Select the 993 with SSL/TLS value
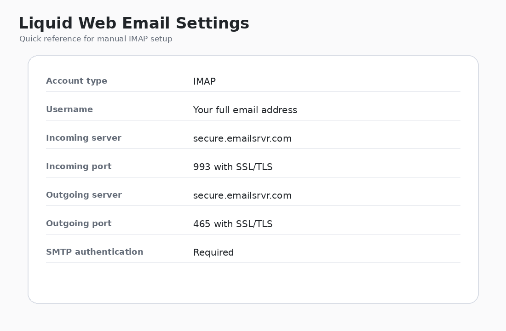The image size is (506, 331). 233,167
